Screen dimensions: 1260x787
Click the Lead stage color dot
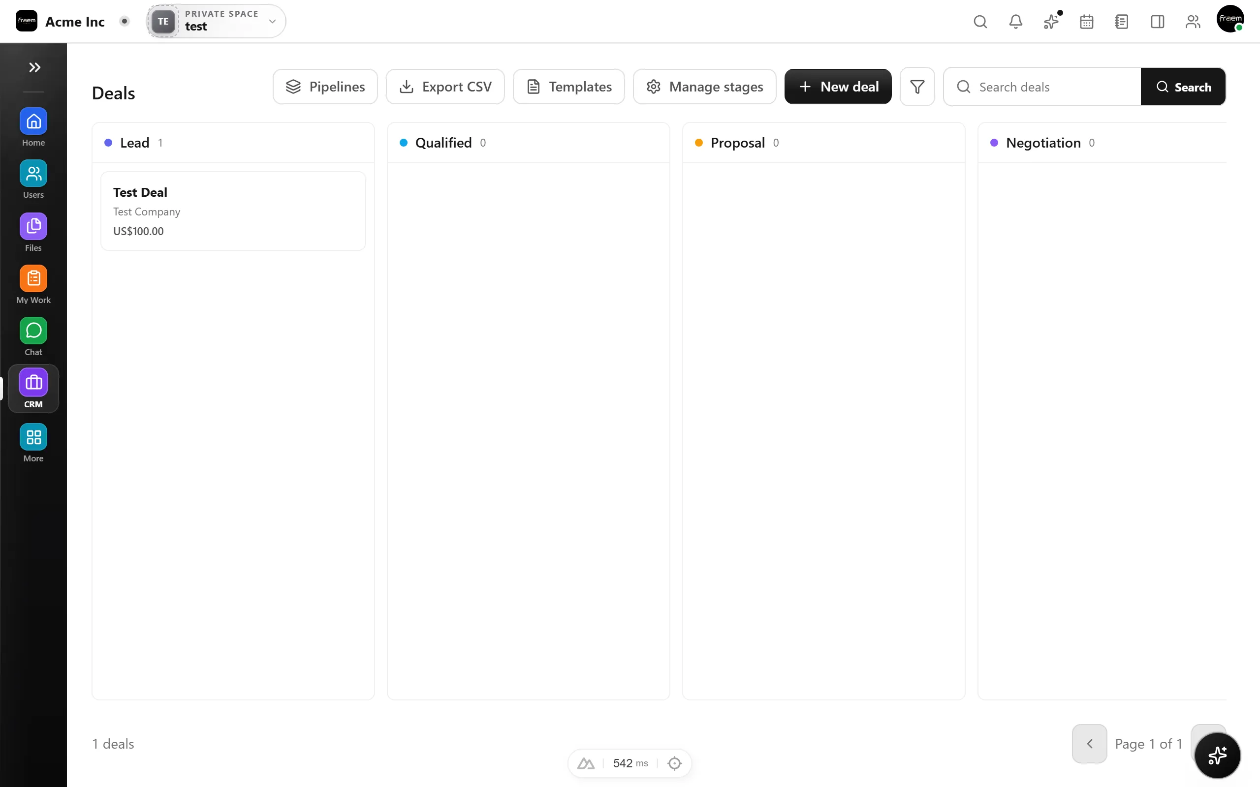pyautogui.click(x=108, y=143)
